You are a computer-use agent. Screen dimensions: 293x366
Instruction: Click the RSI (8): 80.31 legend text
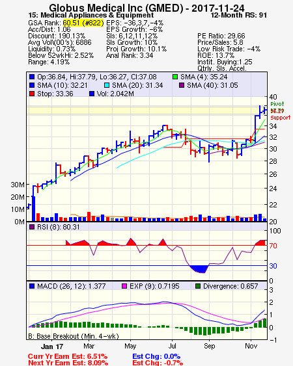coord(58,227)
